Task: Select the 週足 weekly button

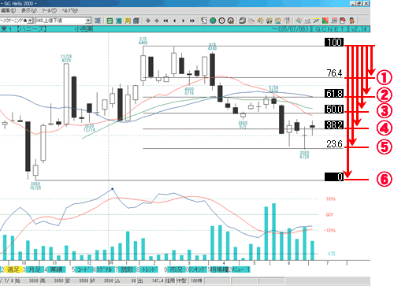Action: [13, 269]
